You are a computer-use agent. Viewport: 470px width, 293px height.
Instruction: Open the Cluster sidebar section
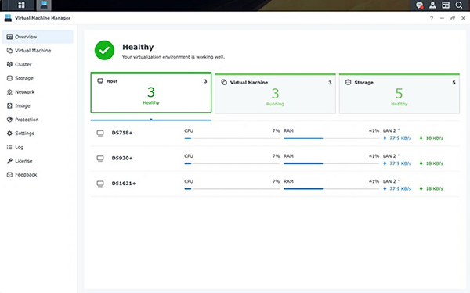(x=38, y=64)
